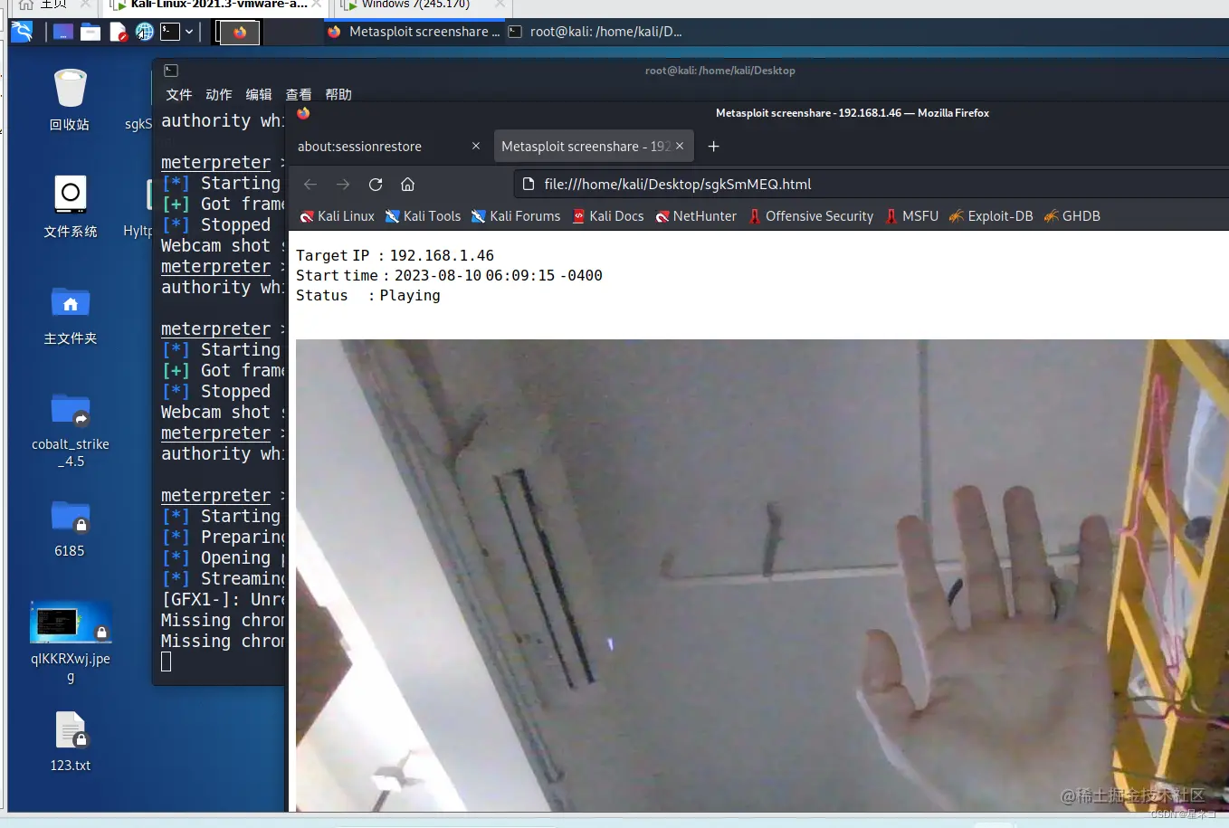Open the 6185 locked folder icon
Viewport: 1229px width, 828px height.
[70, 528]
